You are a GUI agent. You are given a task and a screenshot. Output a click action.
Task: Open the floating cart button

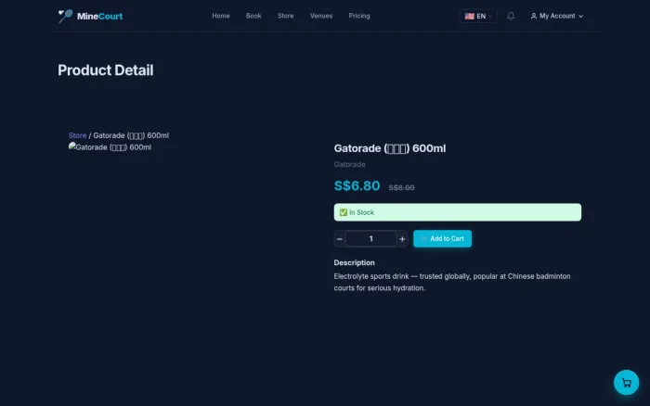coord(626,383)
